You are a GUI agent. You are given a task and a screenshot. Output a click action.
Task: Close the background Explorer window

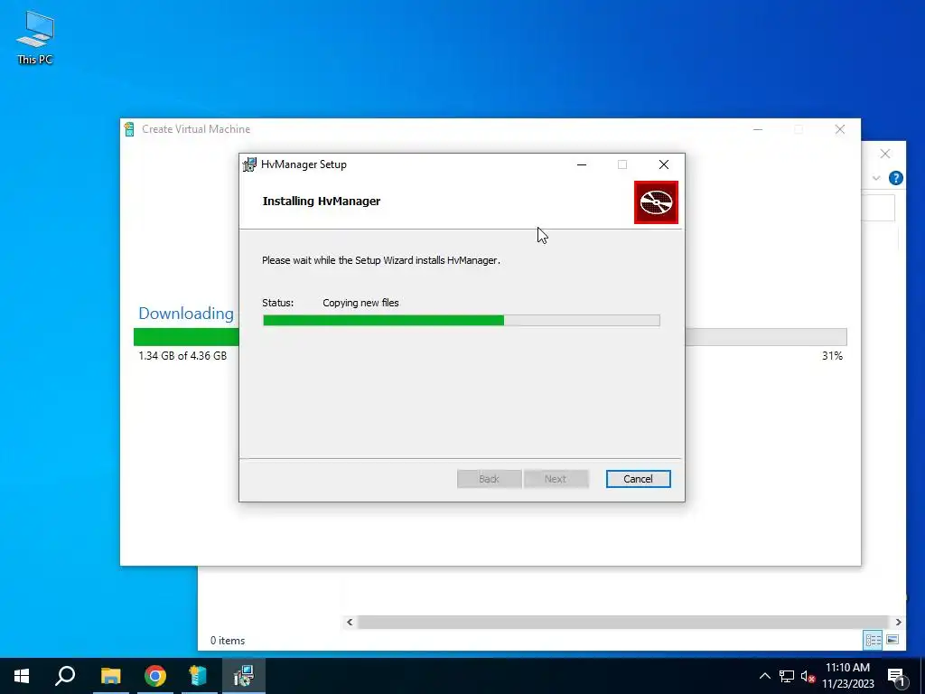[885, 154]
